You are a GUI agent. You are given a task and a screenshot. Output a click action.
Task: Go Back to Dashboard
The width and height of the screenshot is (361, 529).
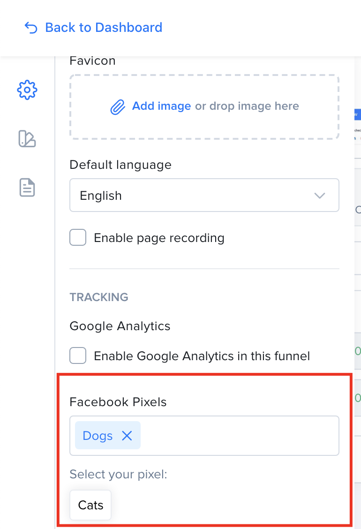tap(104, 28)
